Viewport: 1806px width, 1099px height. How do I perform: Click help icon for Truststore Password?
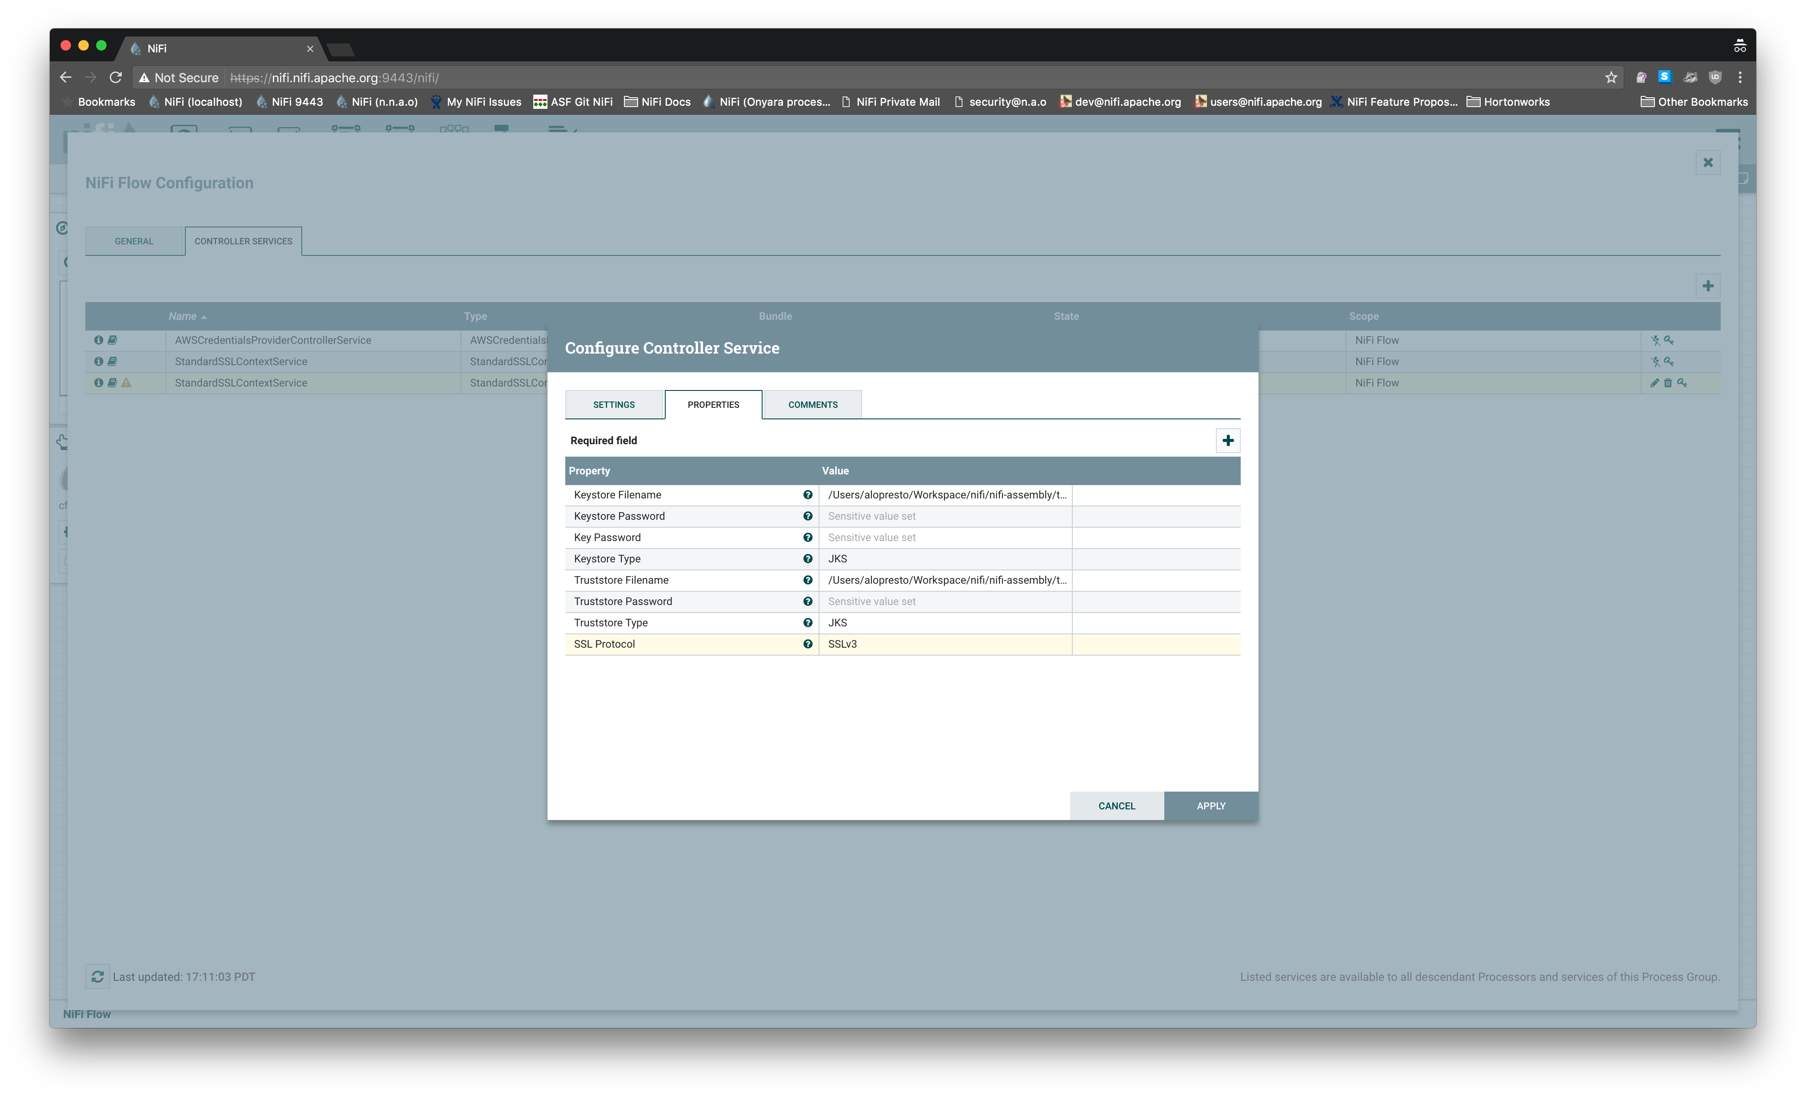[807, 601]
